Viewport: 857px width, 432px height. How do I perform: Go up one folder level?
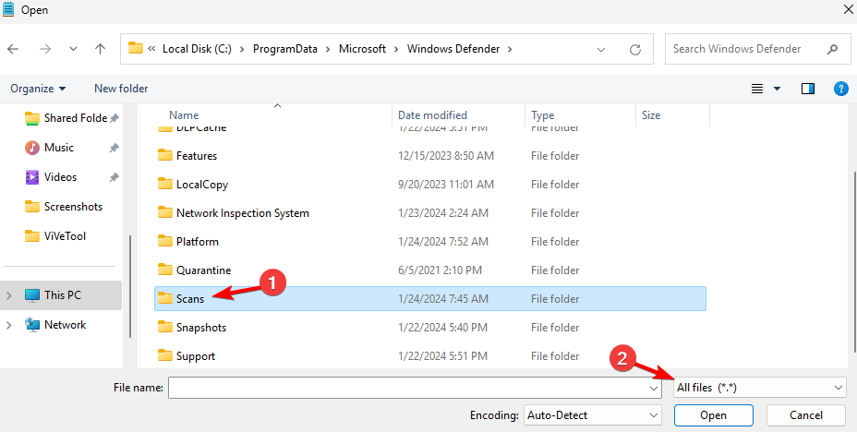click(100, 49)
